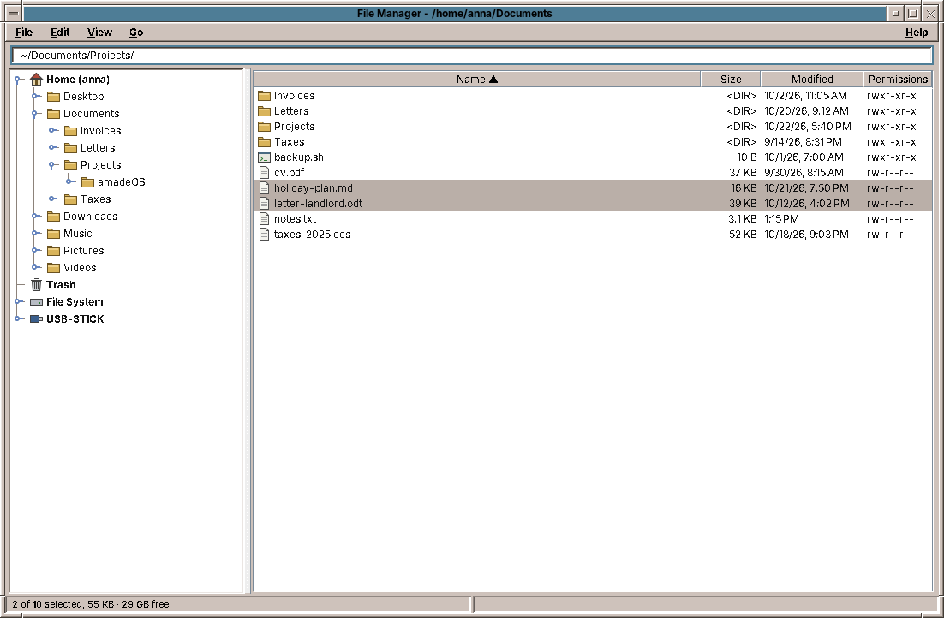Expand the amadeOS tree node
Viewport: 944px width, 618px height.
click(70, 181)
